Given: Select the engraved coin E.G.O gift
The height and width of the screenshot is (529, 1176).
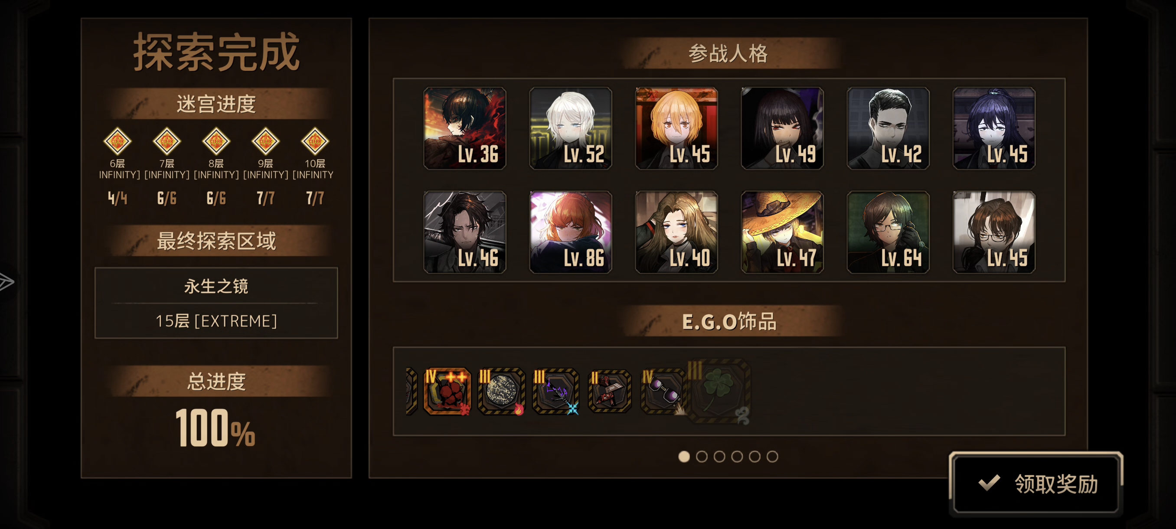Looking at the screenshot, I should 501,391.
